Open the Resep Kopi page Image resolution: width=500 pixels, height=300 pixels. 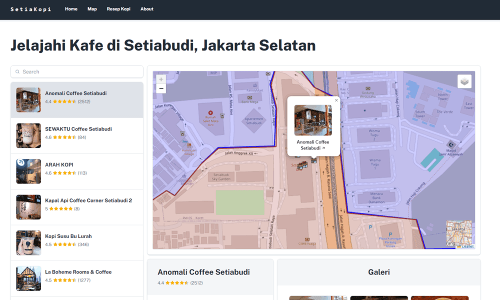click(118, 9)
